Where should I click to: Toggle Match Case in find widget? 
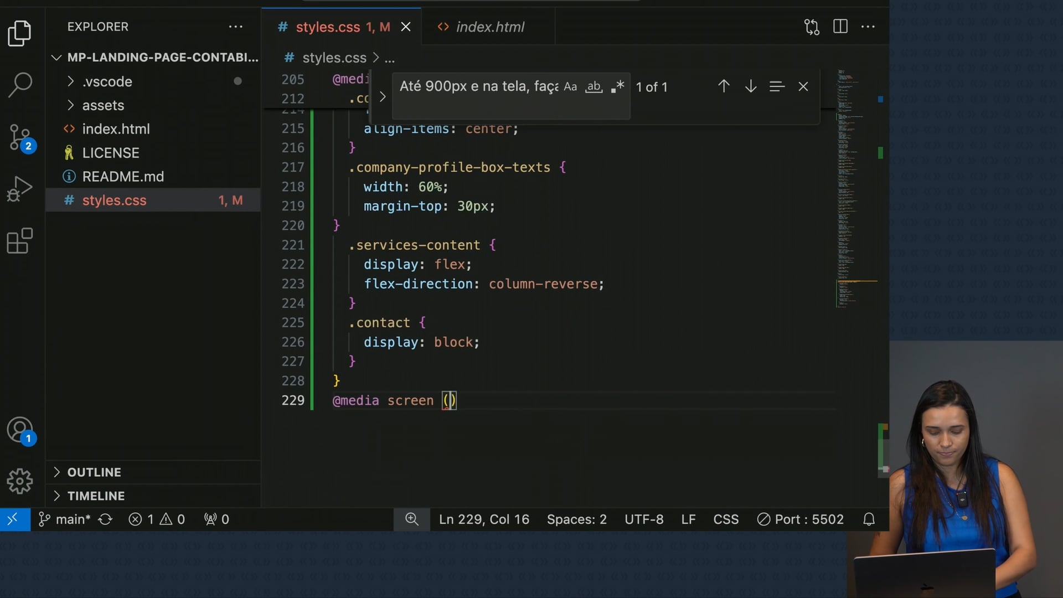coord(570,87)
